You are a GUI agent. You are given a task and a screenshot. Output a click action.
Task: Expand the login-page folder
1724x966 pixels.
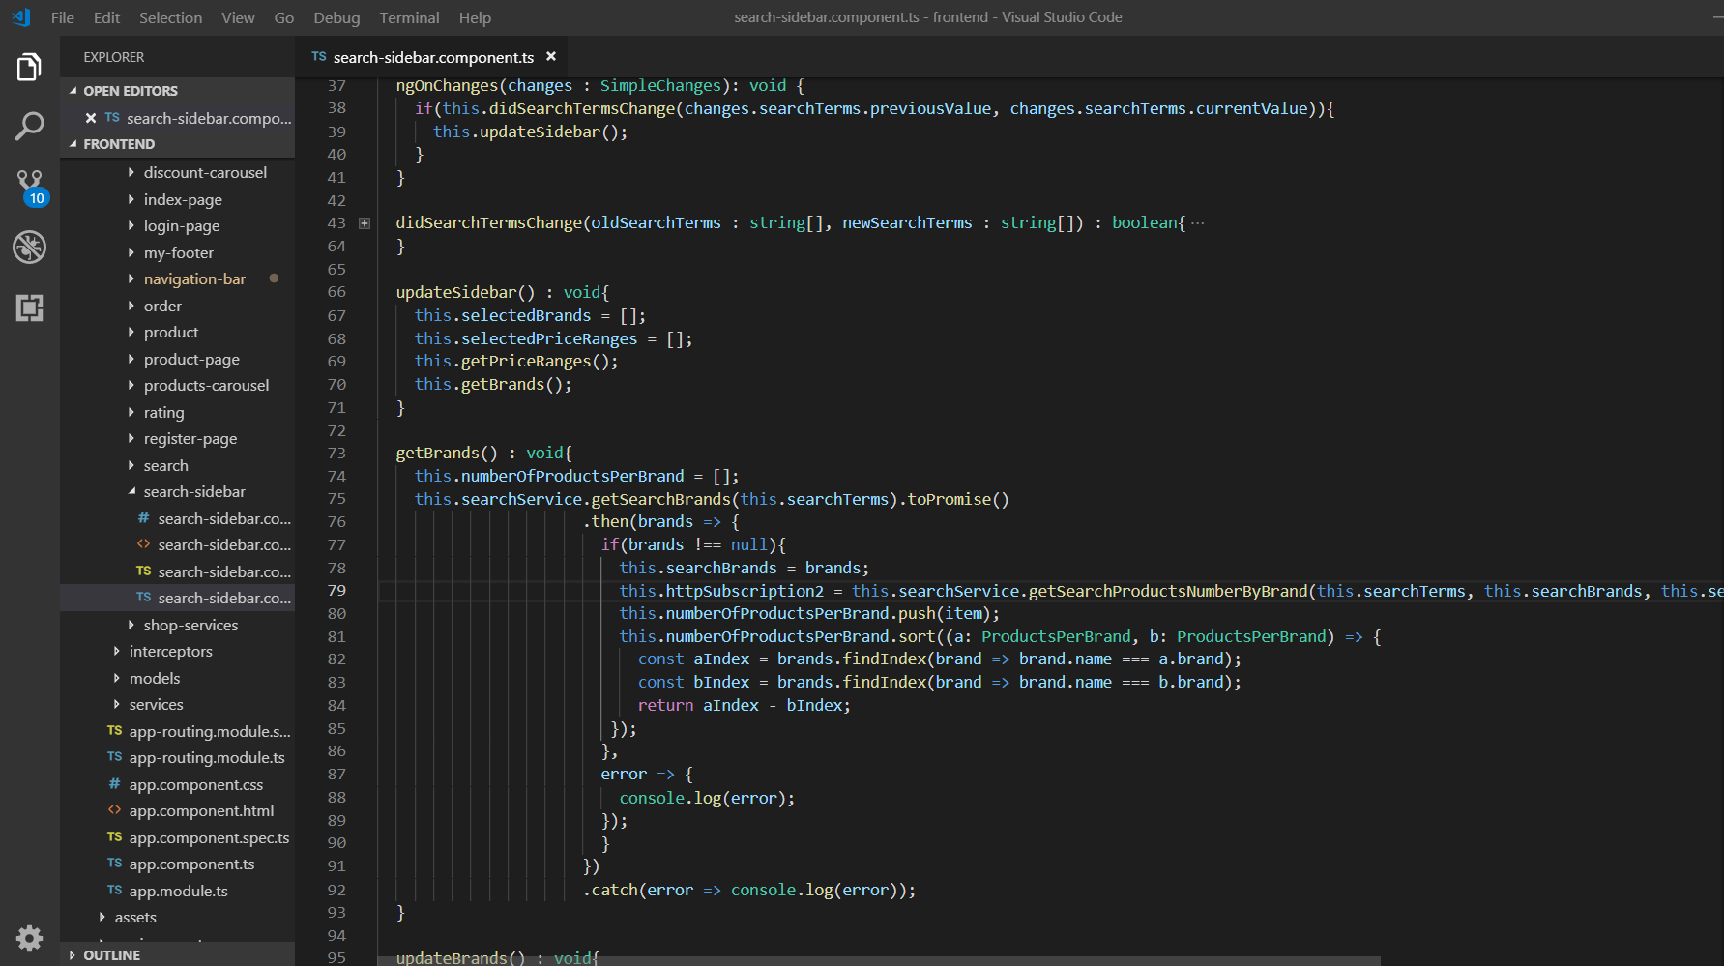coord(182,225)
